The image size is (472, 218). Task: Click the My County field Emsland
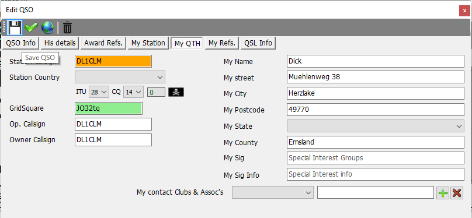[x=376, y=142]
